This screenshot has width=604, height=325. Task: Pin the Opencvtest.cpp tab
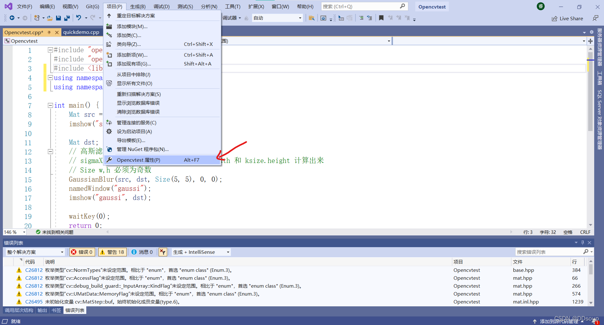point(49,32)
